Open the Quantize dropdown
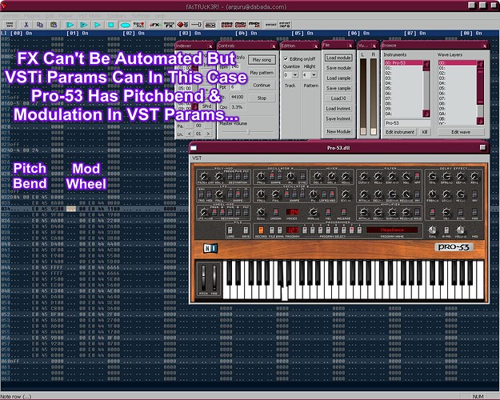This screenshot has height=400, width=500. point(295,75)
